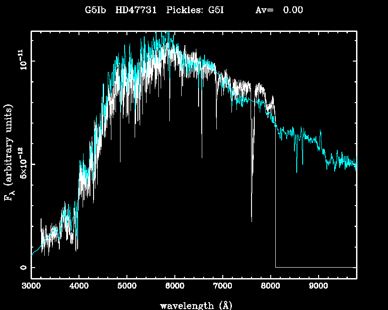Click the flat white zero-flux line past 8100 Å

pos(315,267)
